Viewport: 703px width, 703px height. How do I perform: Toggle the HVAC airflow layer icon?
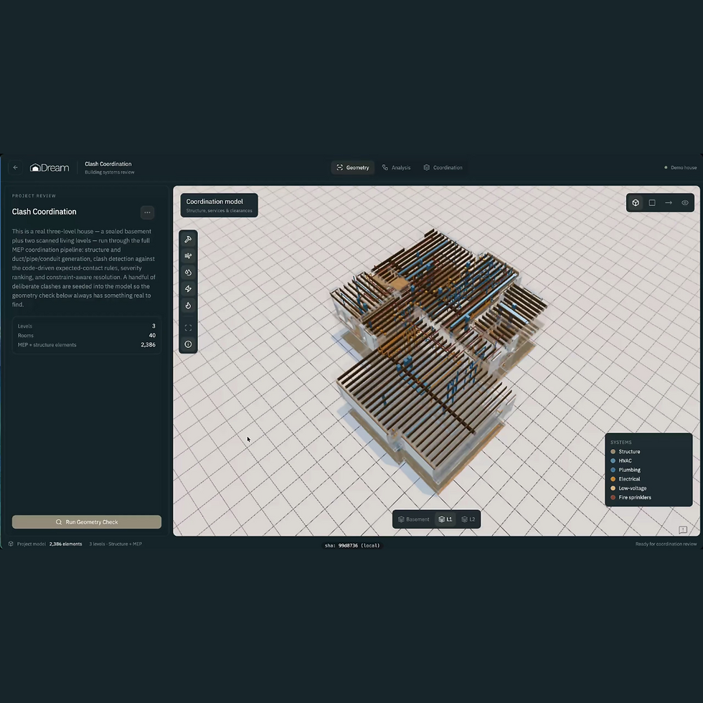coord(188,256)
